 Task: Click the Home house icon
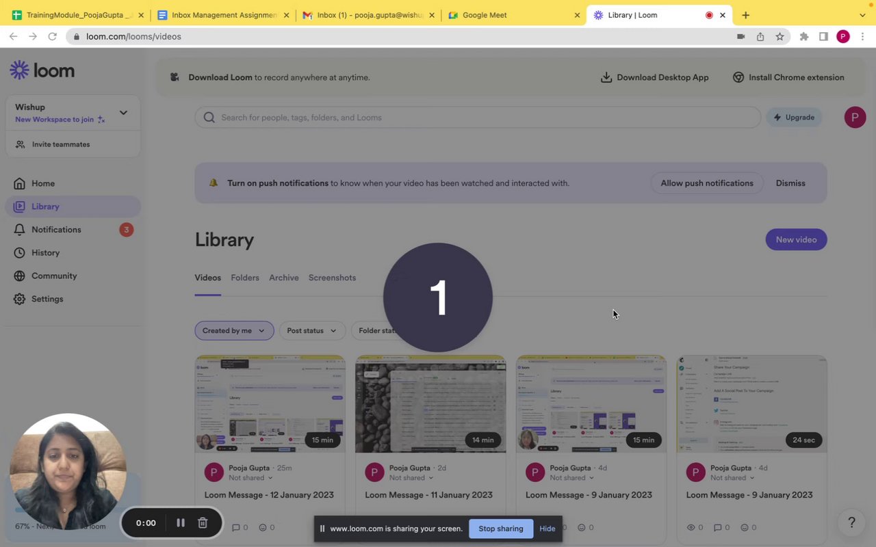click(19, 183)
